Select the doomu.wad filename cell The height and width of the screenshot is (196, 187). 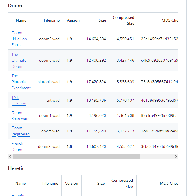[x=49, y=60]
